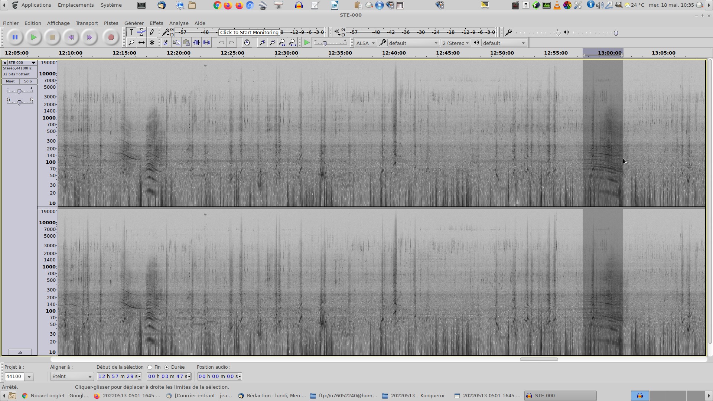Open the Analyse menu

[x=179, y=23]
